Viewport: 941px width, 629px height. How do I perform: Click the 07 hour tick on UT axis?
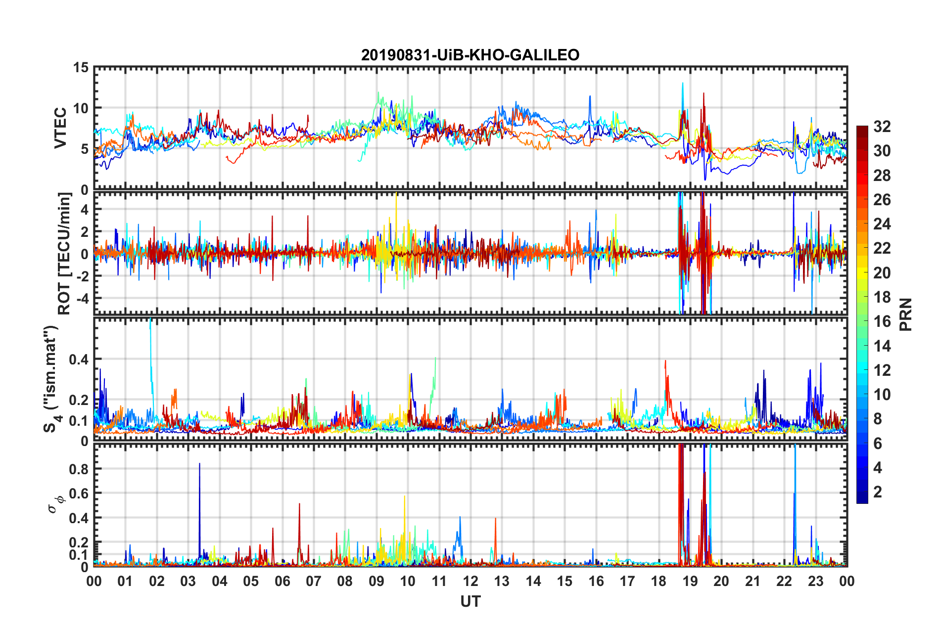pyautogui.click(x=314, y=581)
